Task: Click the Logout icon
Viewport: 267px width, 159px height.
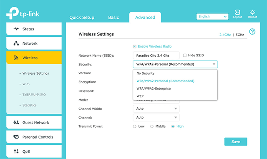Action: (x=237, y=12)
